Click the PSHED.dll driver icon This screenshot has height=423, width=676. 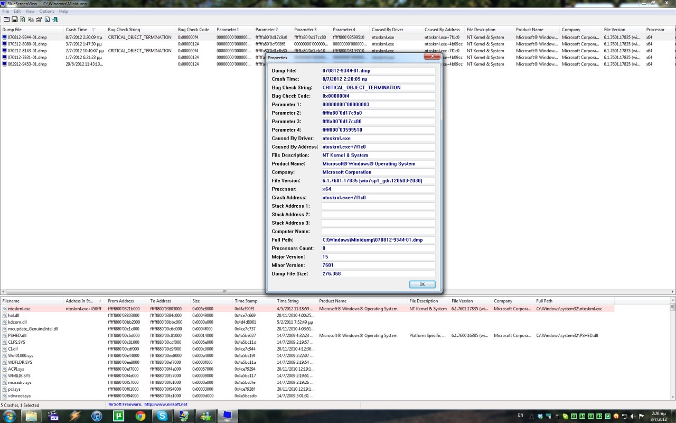pos(4,335)
